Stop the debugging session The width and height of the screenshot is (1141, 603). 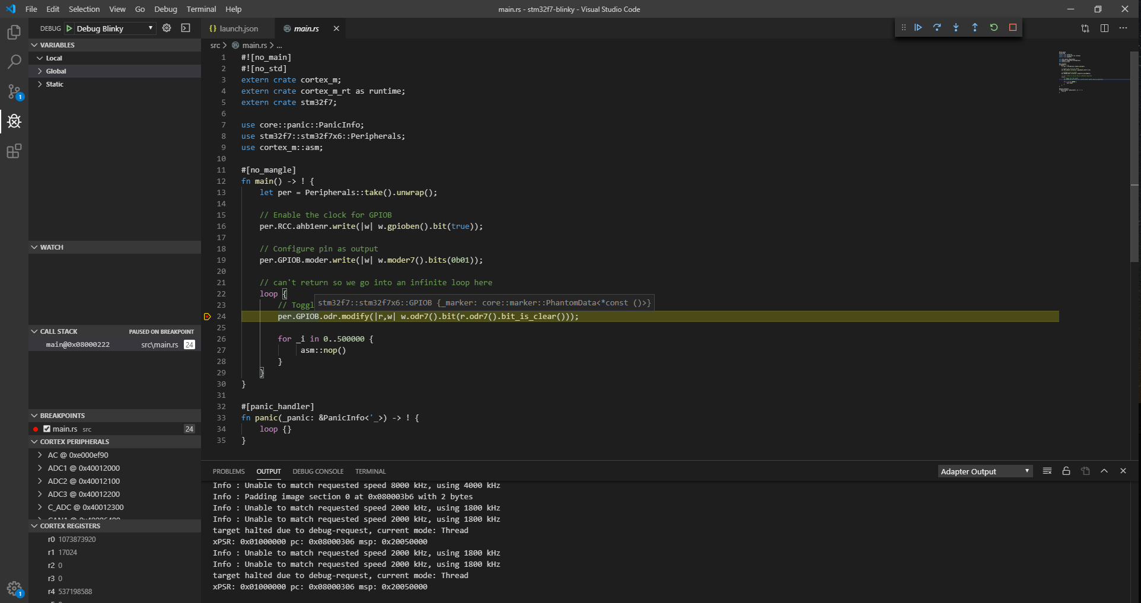point(1012,27)
